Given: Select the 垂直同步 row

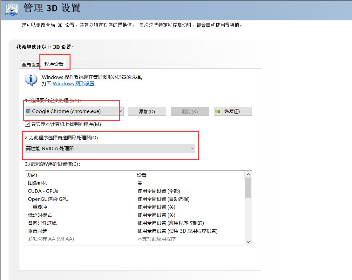Looking at the screenshot, I should click(135, 231).
